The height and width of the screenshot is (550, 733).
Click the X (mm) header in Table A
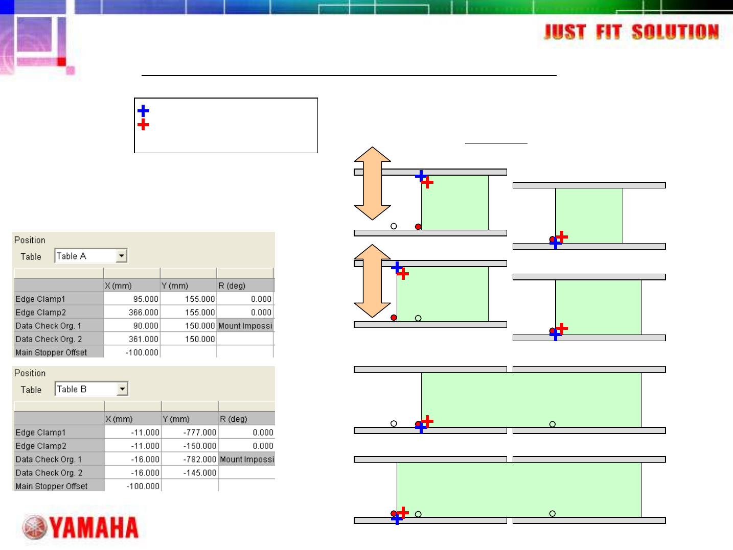(132, 285)
